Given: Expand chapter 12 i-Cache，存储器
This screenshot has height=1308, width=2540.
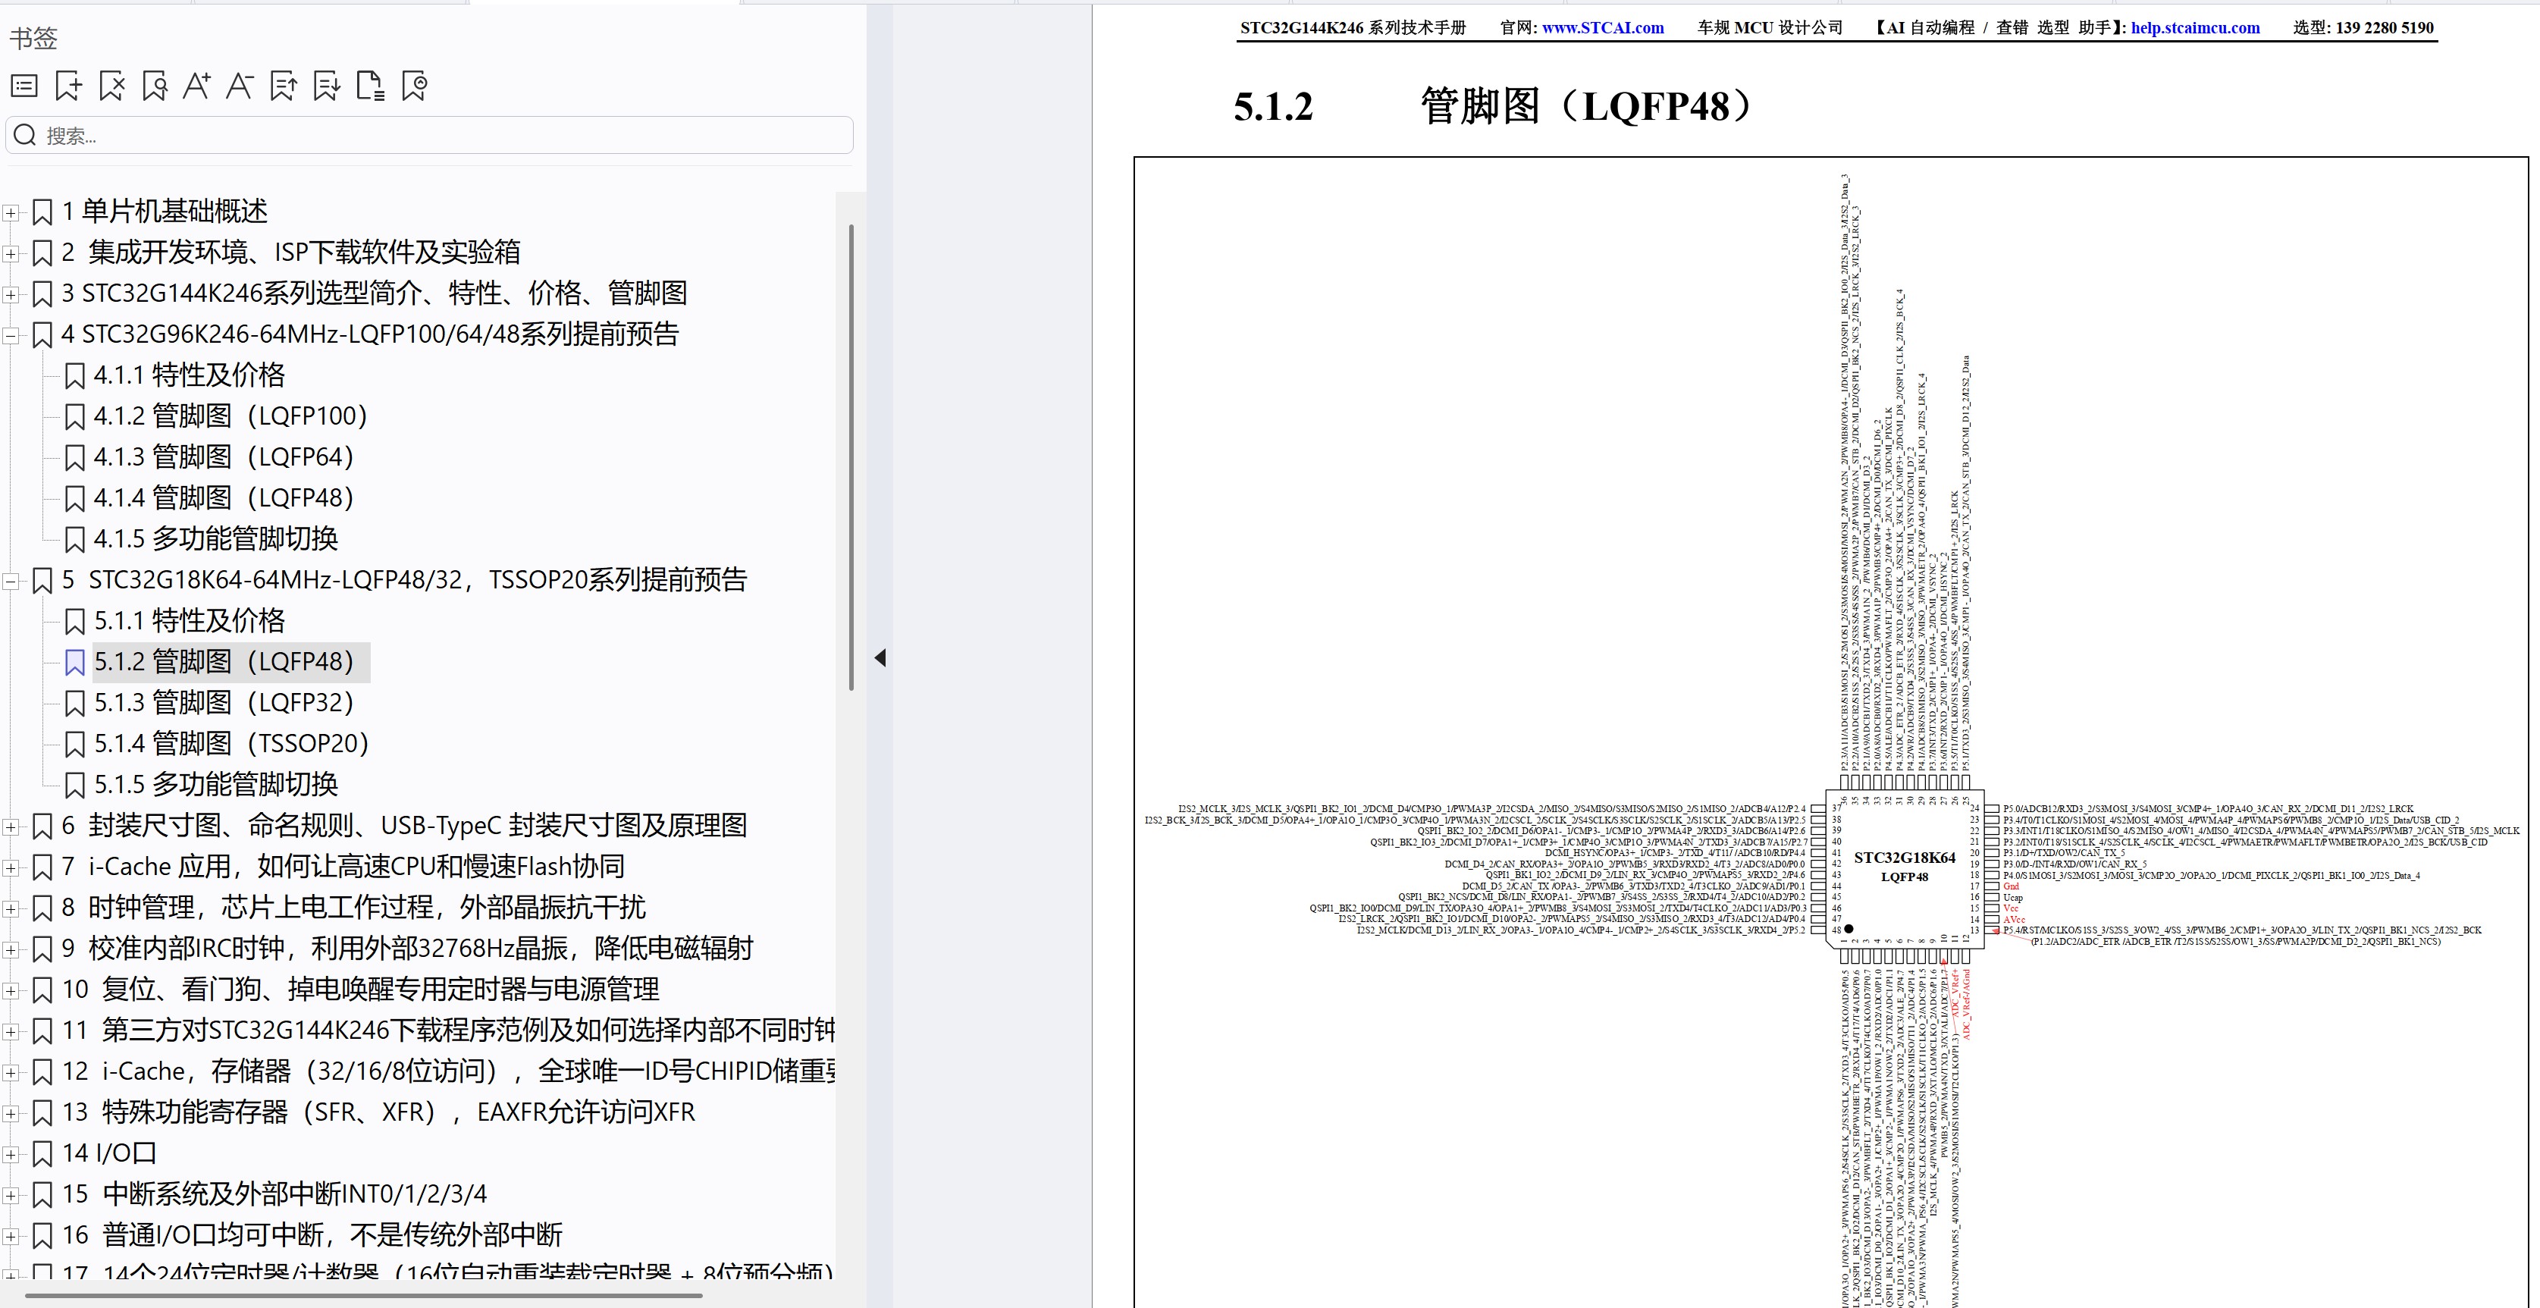Looking at the screenshot, I should (10, 1072).
